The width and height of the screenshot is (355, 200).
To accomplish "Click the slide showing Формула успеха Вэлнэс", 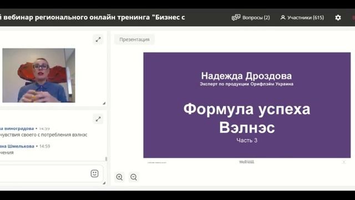I will (247, 105).
